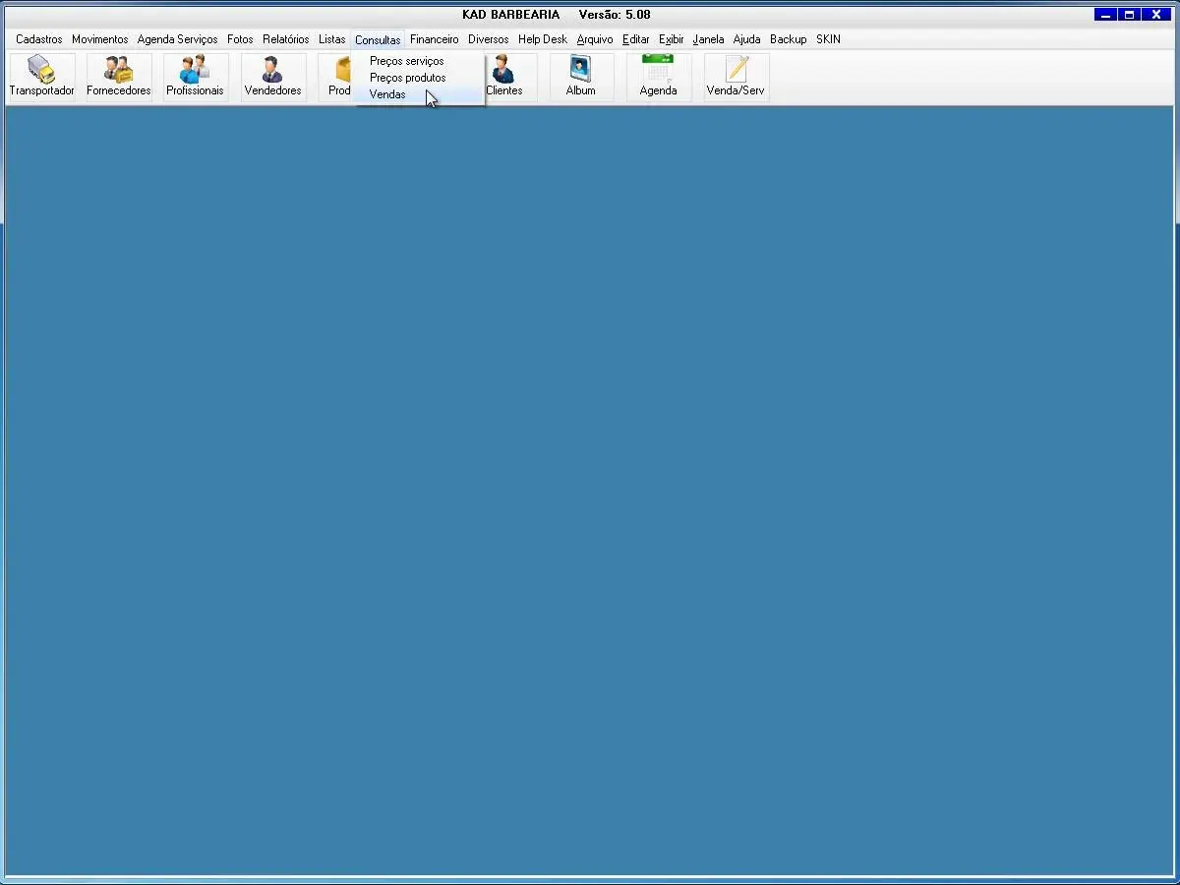Select Vendas in the Consultas menu
This screenshot has height=885, width=1180.
click(387, 94)
